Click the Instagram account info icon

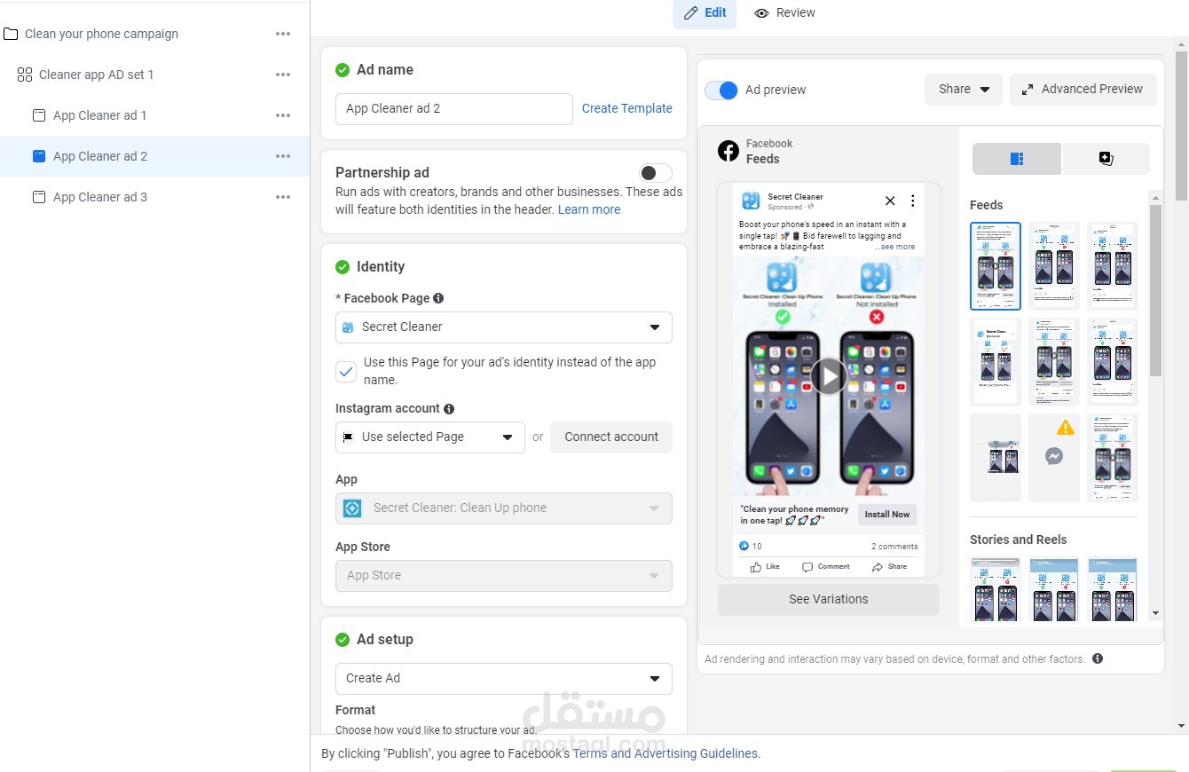[449, 409]
